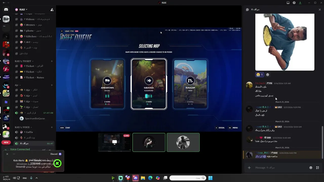Image resolution: width=324 pixels, height=182 pixels.
Task: Click chat bubble icon in chat header
Action: pyautogui.click(x=247, y=10)
